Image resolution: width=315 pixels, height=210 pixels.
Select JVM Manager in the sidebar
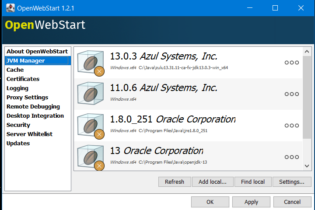(x=38, y=61)
